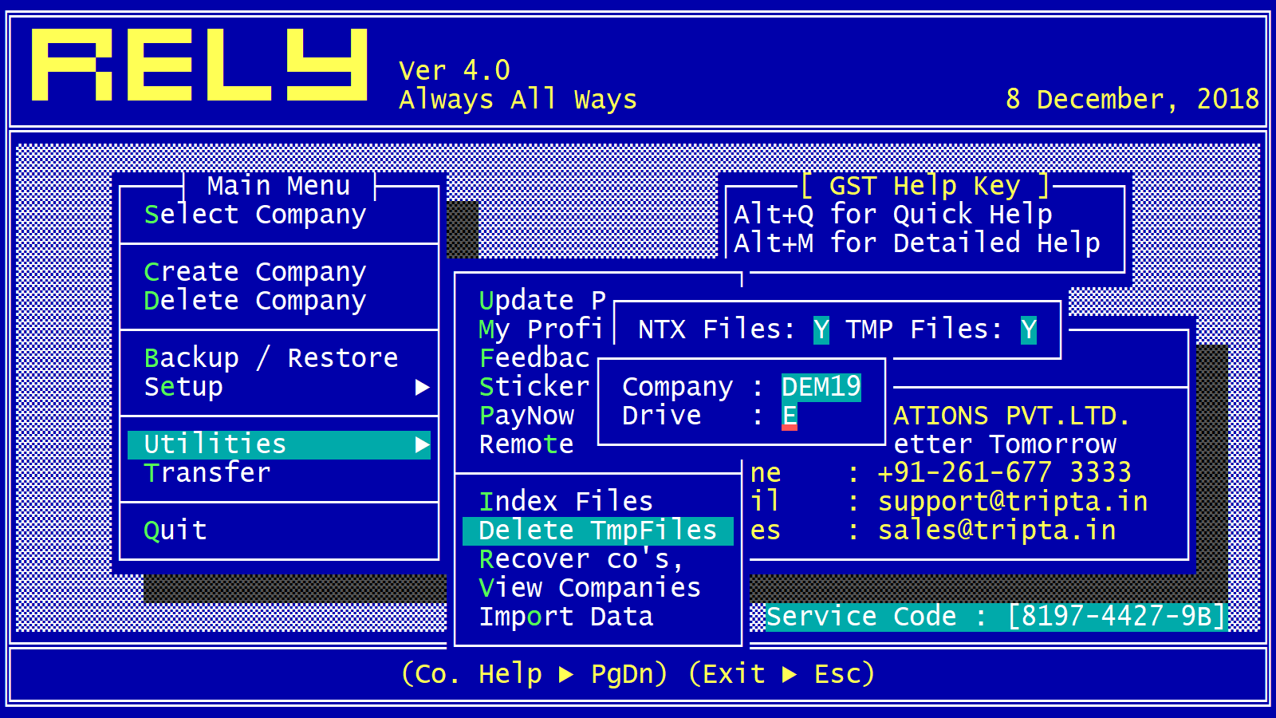This screenshot has width=1276, height=718.
Task: Click Exit Esc hint
Action: click(782, 674)
